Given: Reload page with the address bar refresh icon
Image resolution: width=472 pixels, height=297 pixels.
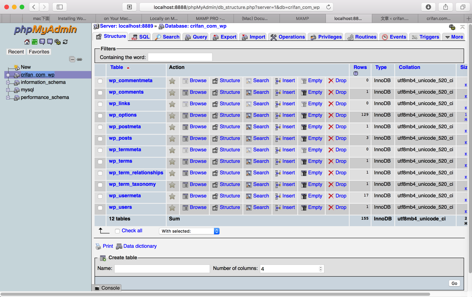Looking at the screenshot, I should (329, 7).
